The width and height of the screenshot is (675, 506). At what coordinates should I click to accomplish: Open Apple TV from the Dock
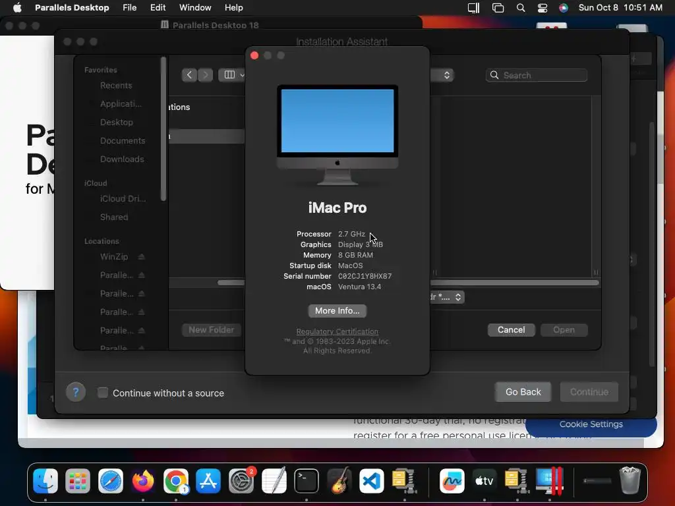coord(484,480)
